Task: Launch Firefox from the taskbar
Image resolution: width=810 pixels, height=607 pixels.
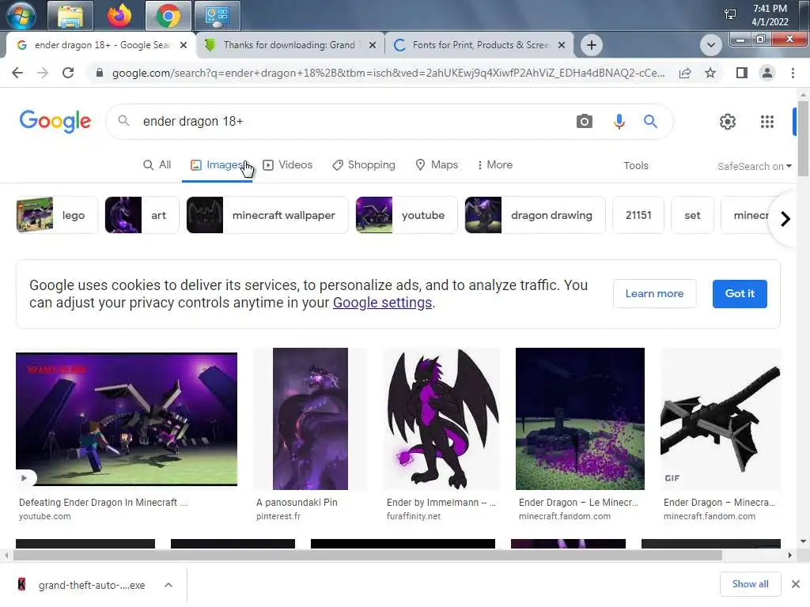Action: 119,16
